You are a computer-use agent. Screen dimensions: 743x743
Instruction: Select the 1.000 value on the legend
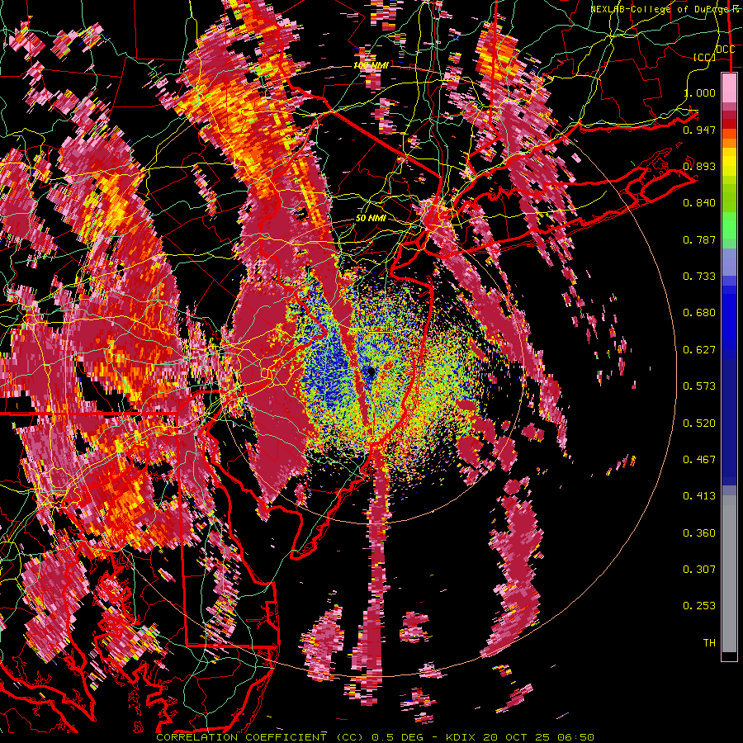(699, 92)
